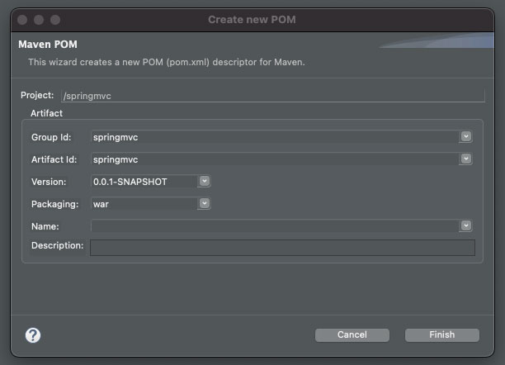
Task: Expand the Artifact Id dropdown arrow
Action: (465, 159)
